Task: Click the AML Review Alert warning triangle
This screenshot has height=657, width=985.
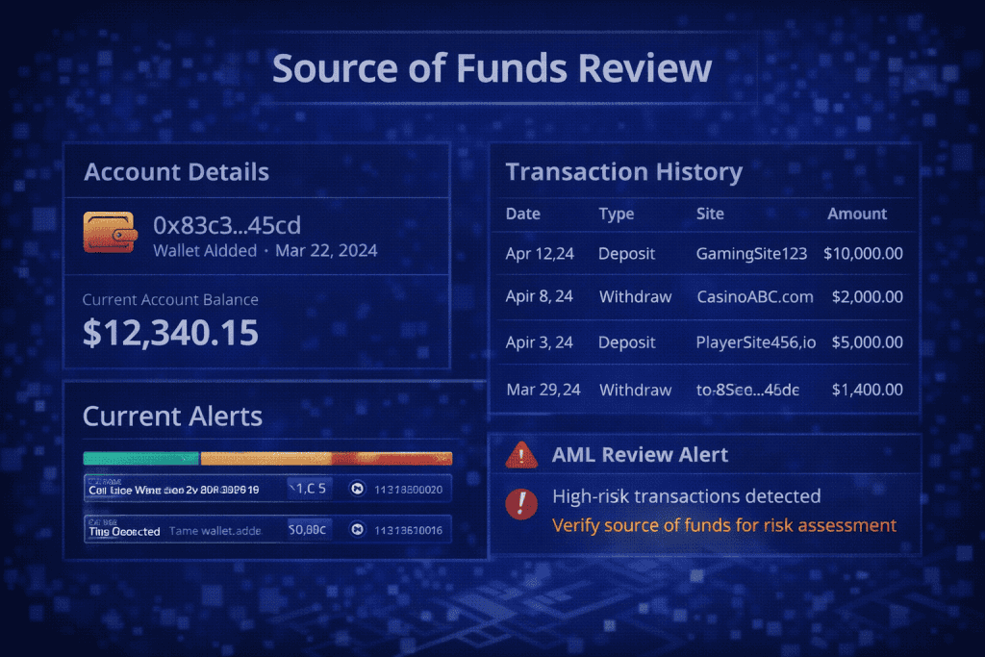Action: (521, 454)
